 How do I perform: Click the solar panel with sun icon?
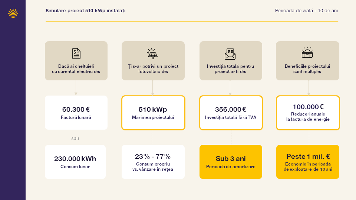(x=152, y=54)
